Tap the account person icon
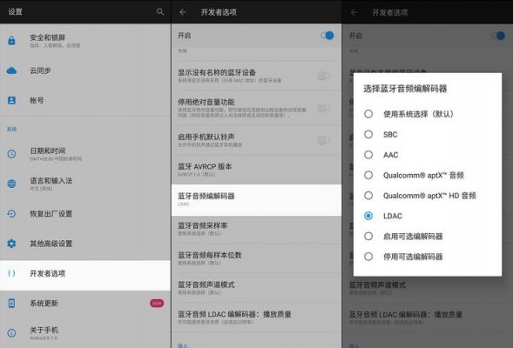This screenshot has height=348, width=513. click(11, 100)
